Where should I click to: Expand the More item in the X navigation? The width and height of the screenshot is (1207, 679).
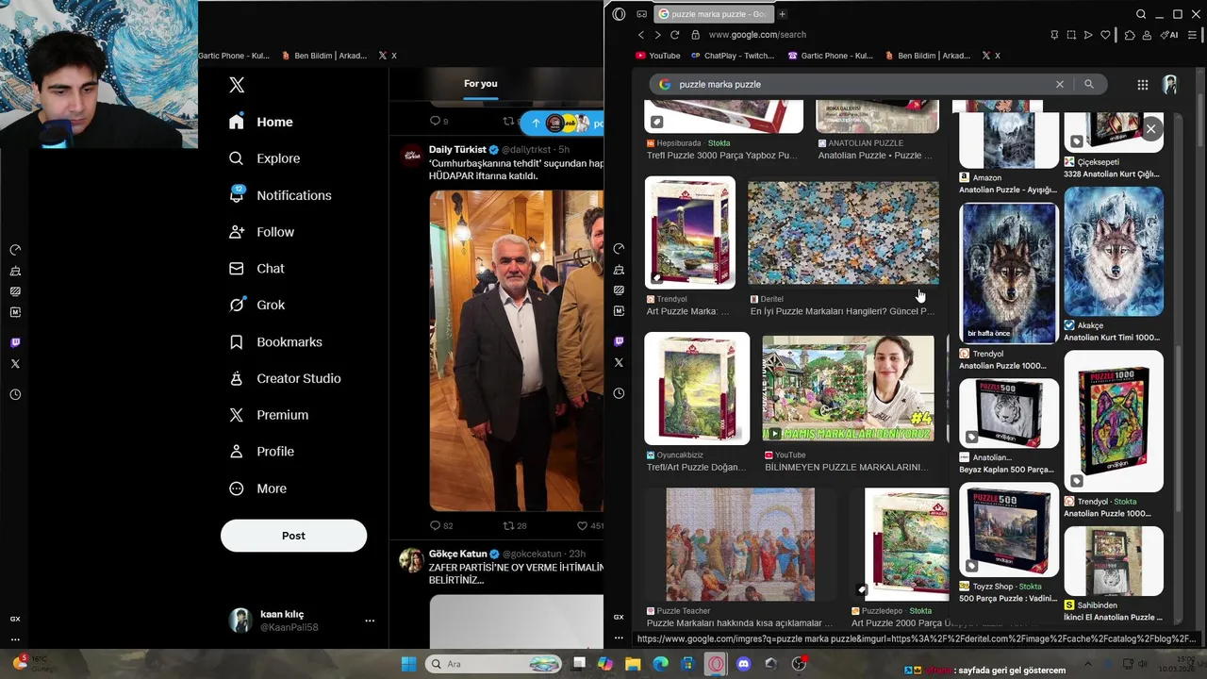257,489
